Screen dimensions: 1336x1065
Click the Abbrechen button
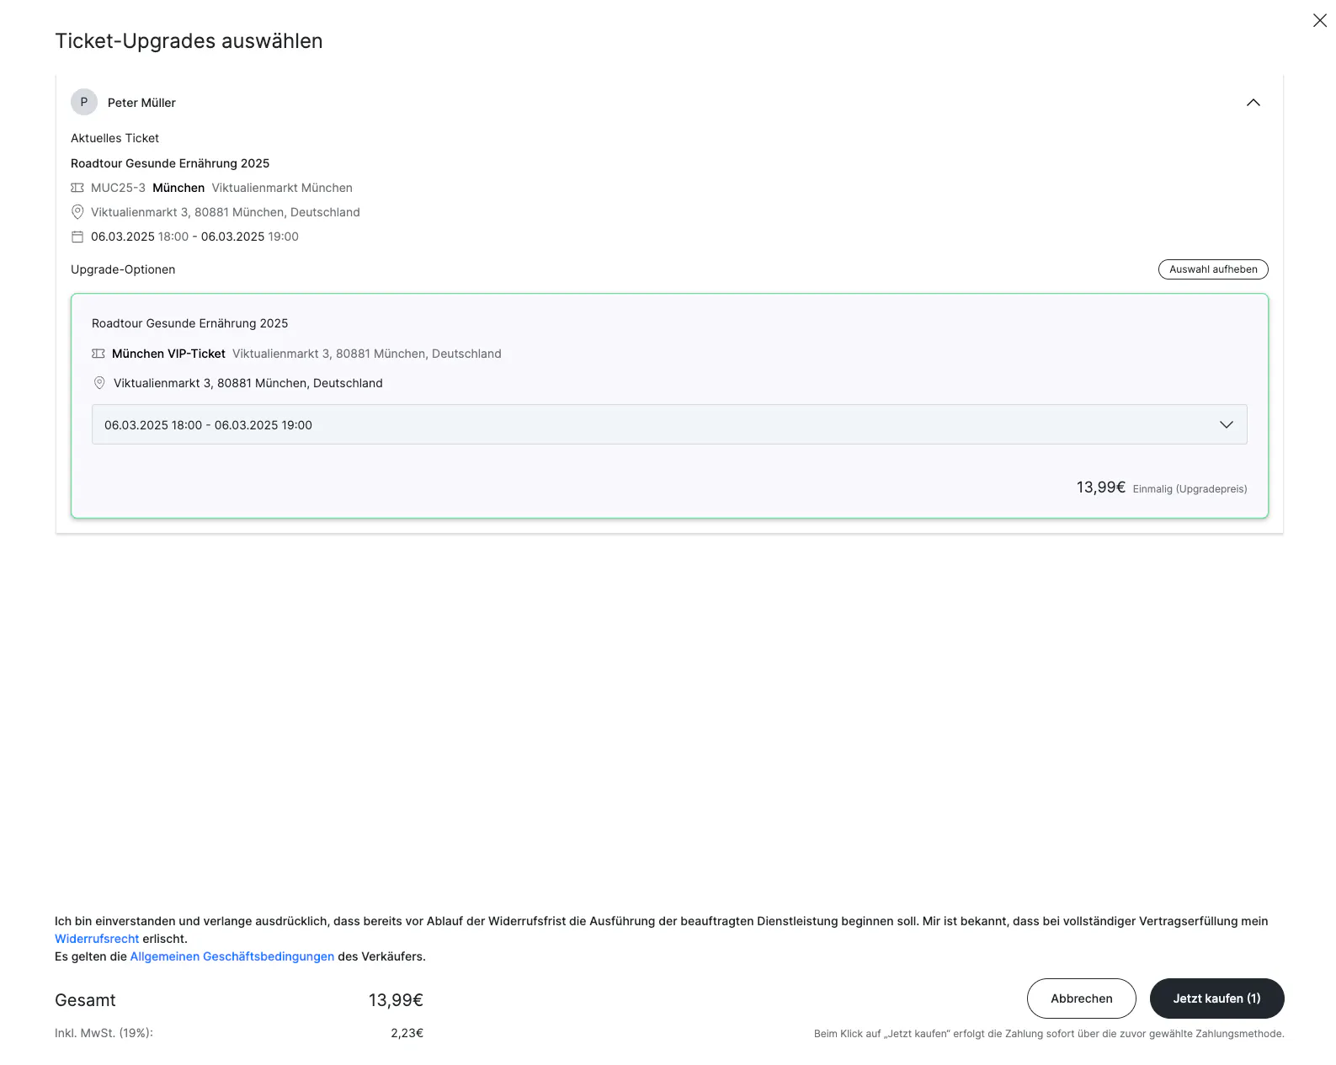(1081, 998)
